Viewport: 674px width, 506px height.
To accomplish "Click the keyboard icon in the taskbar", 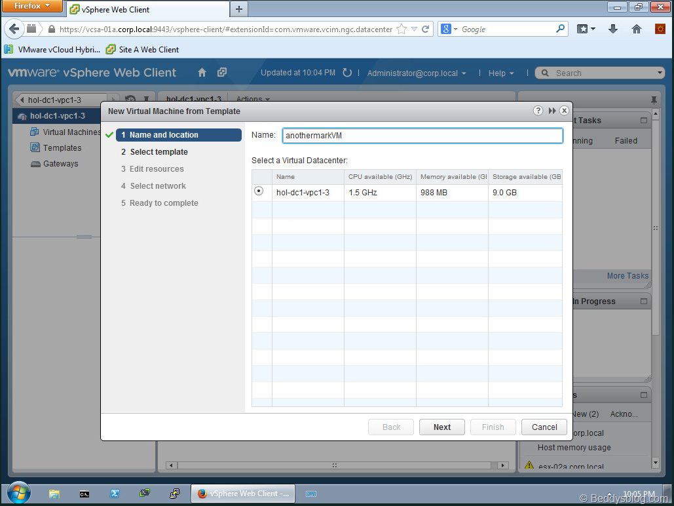I will (310, 494).
